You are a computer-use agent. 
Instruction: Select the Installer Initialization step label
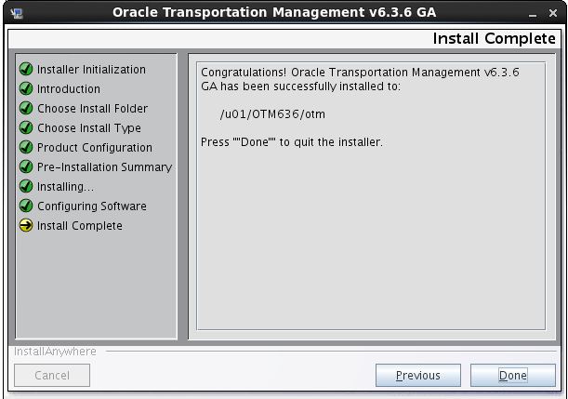pos(91,69)
